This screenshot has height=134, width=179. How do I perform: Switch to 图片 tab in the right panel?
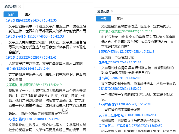coord(120,19)
